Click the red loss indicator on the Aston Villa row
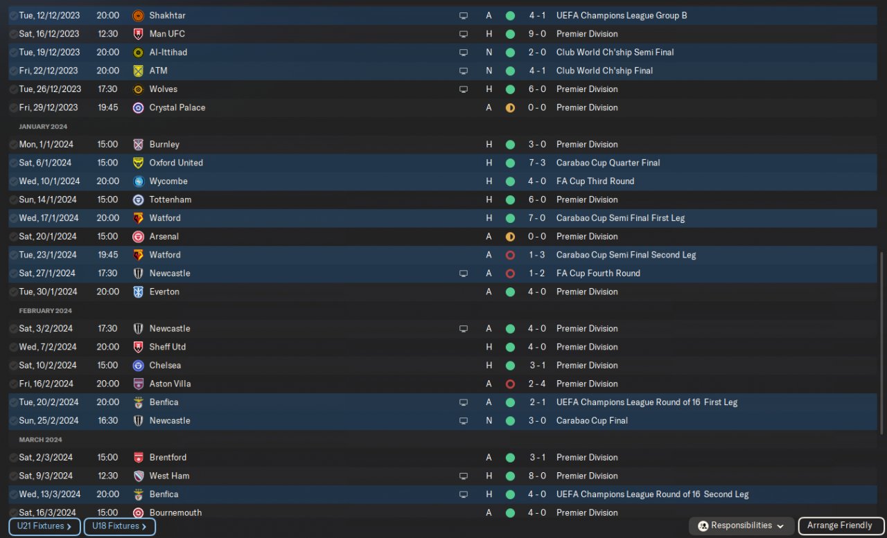The height and width of the screenshot is (538, 887). click(x=510, y=384)
